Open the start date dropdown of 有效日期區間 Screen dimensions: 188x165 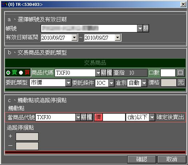75,38
